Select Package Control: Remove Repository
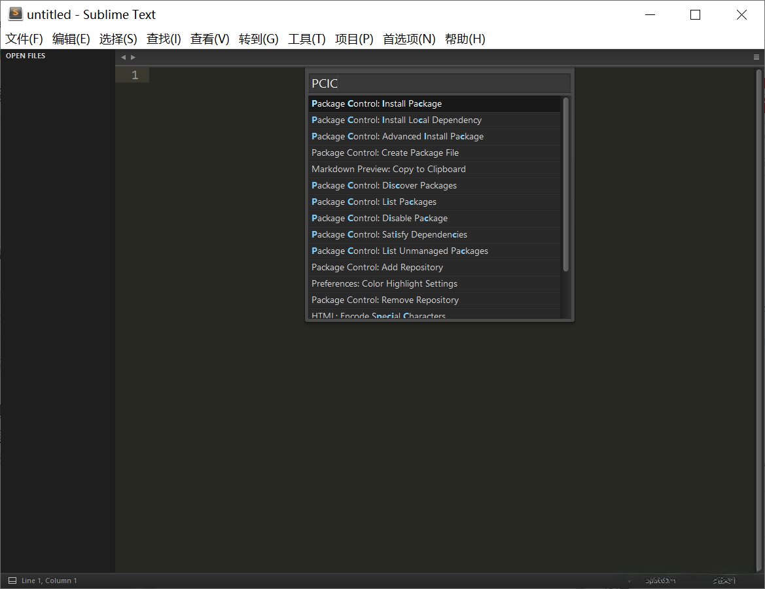 click(x=435, y=300)
